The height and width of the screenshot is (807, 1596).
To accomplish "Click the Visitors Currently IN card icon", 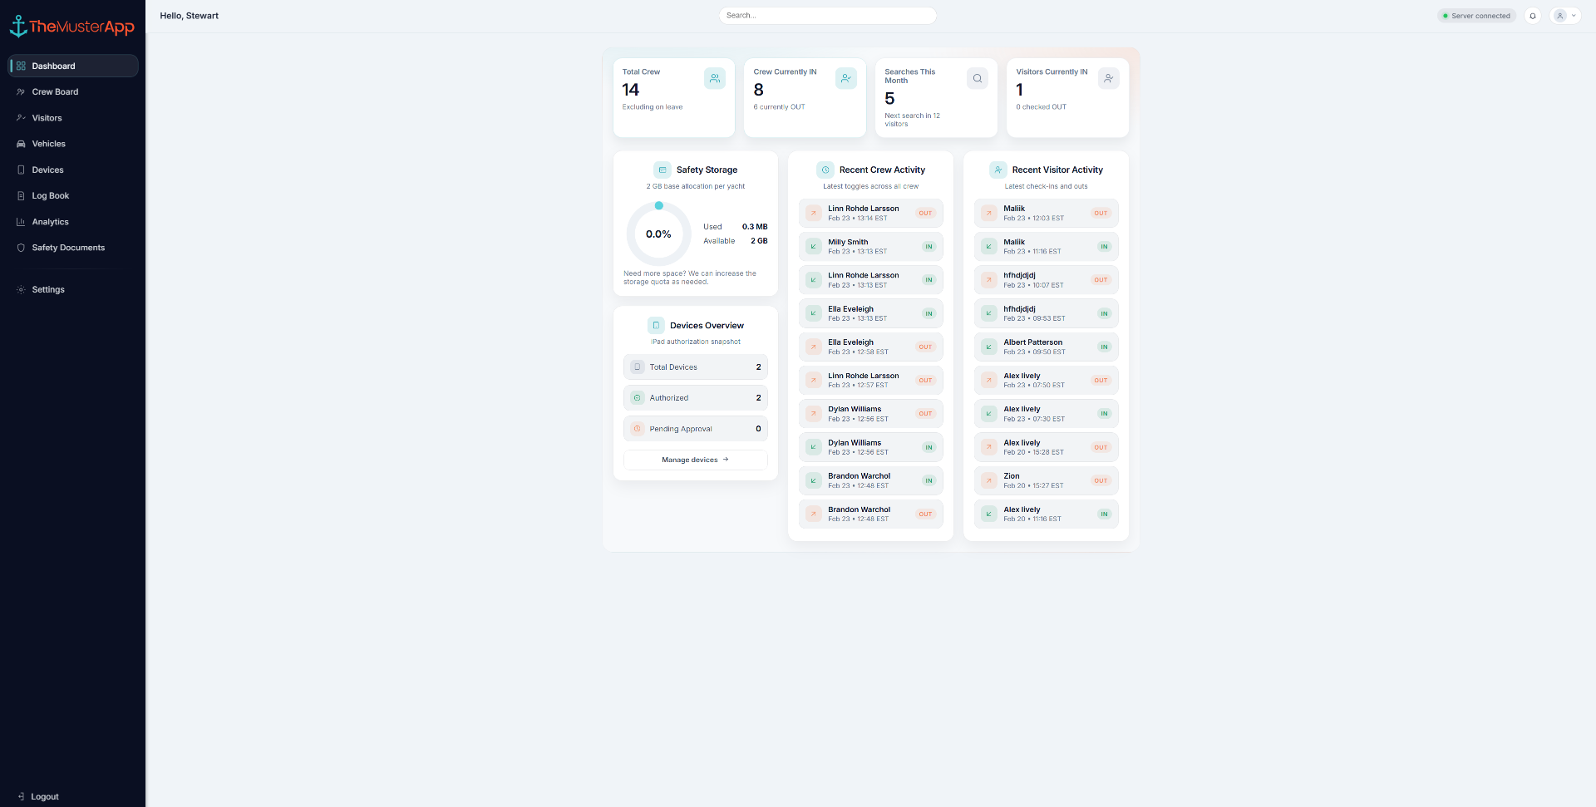I will click(x=1107, y=78).
